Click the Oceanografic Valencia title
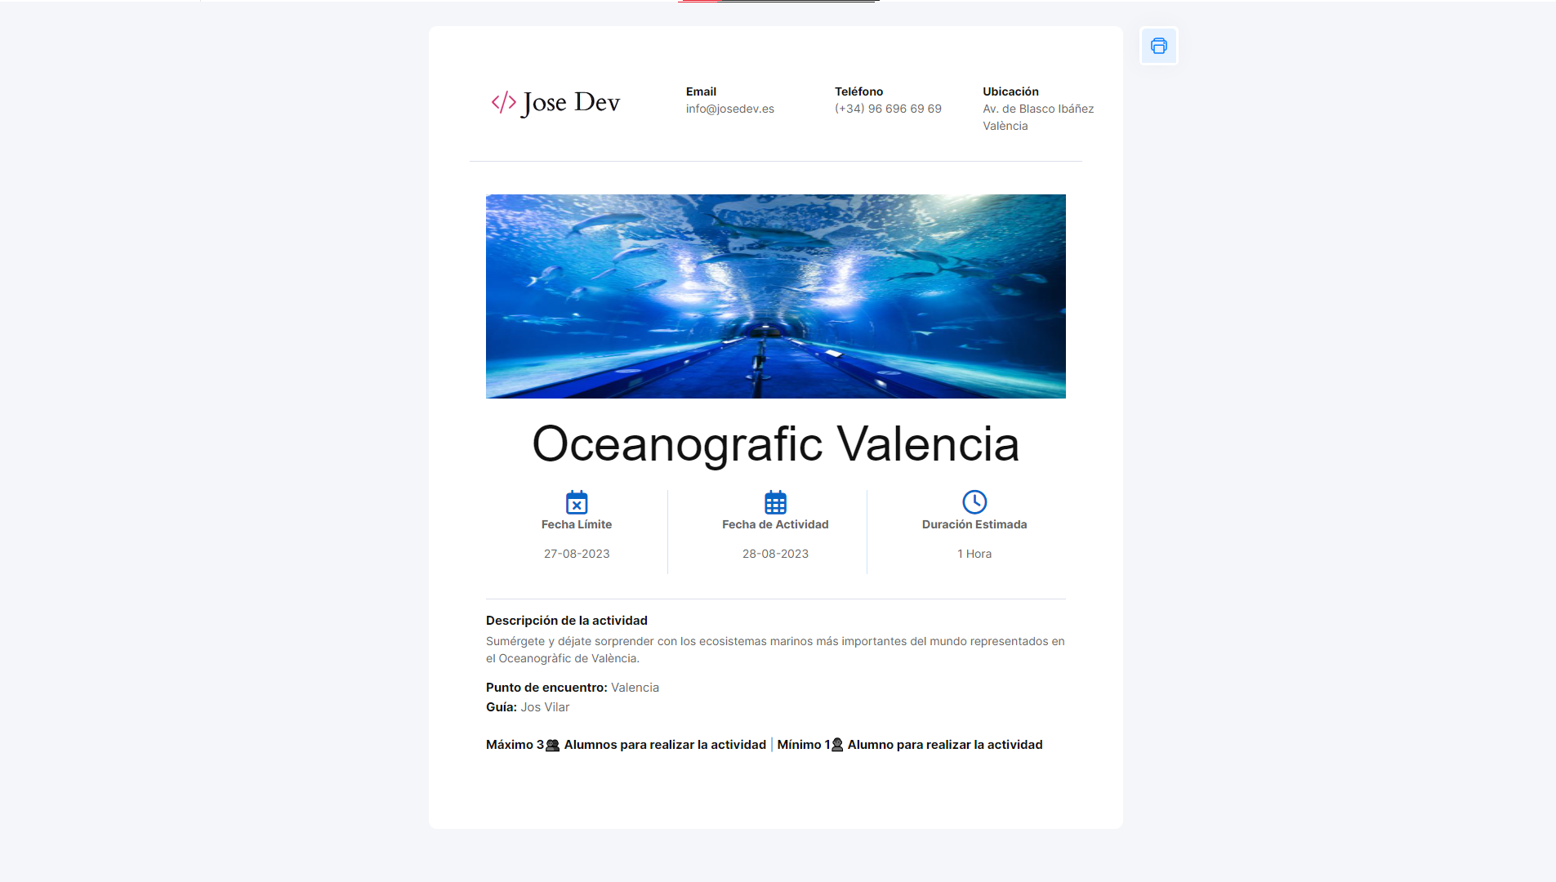 click(775, 444)
